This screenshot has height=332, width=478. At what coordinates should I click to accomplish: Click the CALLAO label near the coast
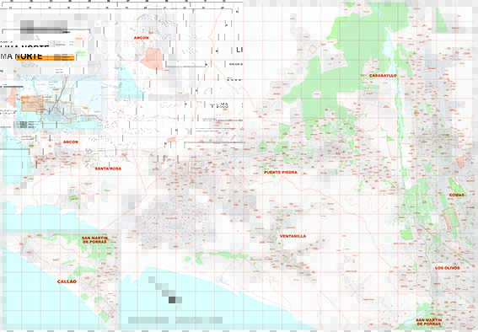(67, 281)
